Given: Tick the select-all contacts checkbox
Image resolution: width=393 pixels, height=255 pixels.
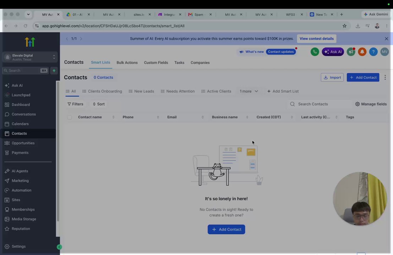Looking at the screenshot, I should (70, 117).
